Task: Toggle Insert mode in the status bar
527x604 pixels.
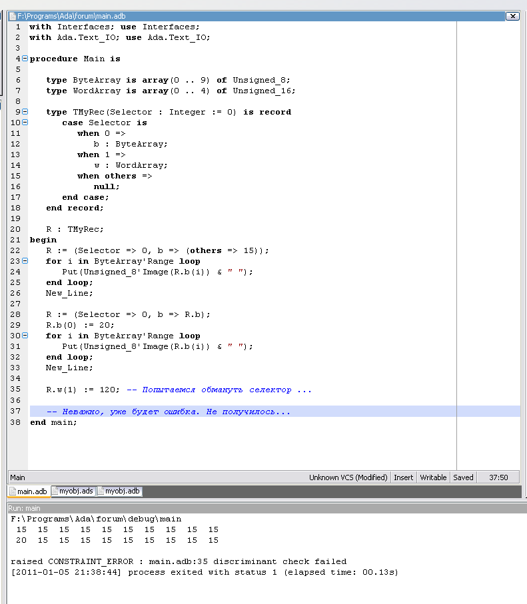Action: [x=403, y=477]
